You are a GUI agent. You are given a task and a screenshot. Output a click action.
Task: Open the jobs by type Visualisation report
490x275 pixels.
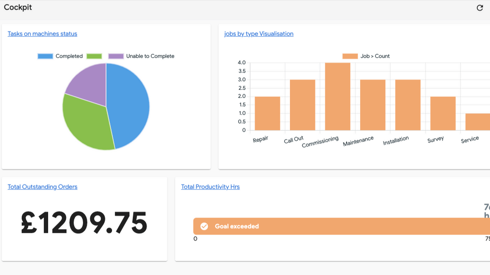(x=258, y=34)
